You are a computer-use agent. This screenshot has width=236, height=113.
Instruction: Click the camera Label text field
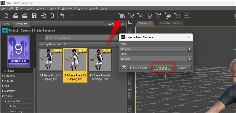153,59
